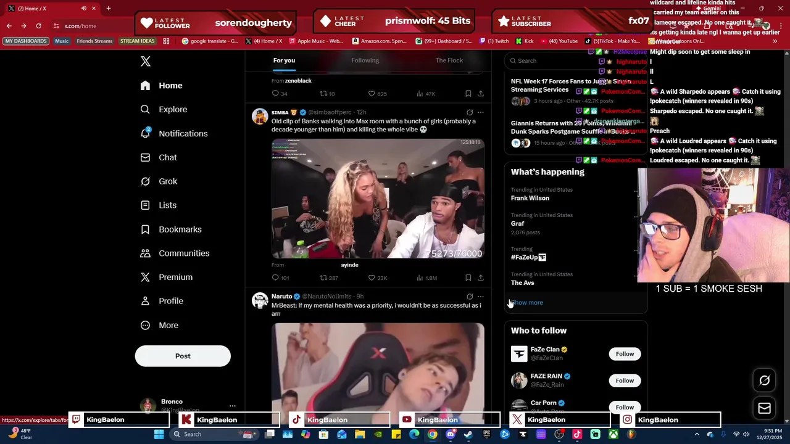View analytics of 1.8M views post
This screenshot has width=790, height=444.
coord(426,278)
